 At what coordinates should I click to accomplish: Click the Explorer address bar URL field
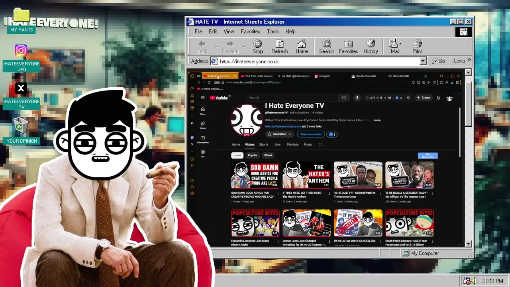point(318,61)
